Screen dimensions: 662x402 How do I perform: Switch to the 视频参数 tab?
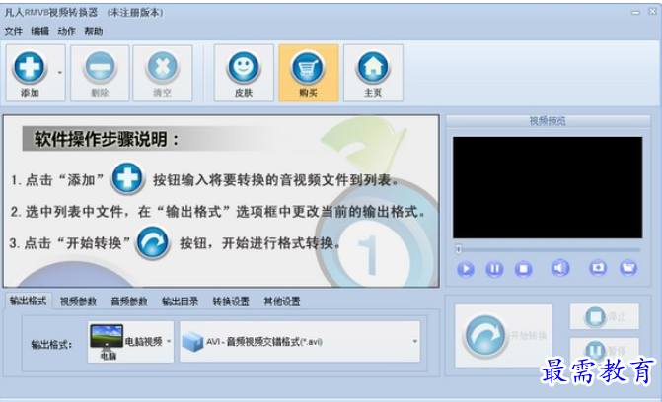79,301
